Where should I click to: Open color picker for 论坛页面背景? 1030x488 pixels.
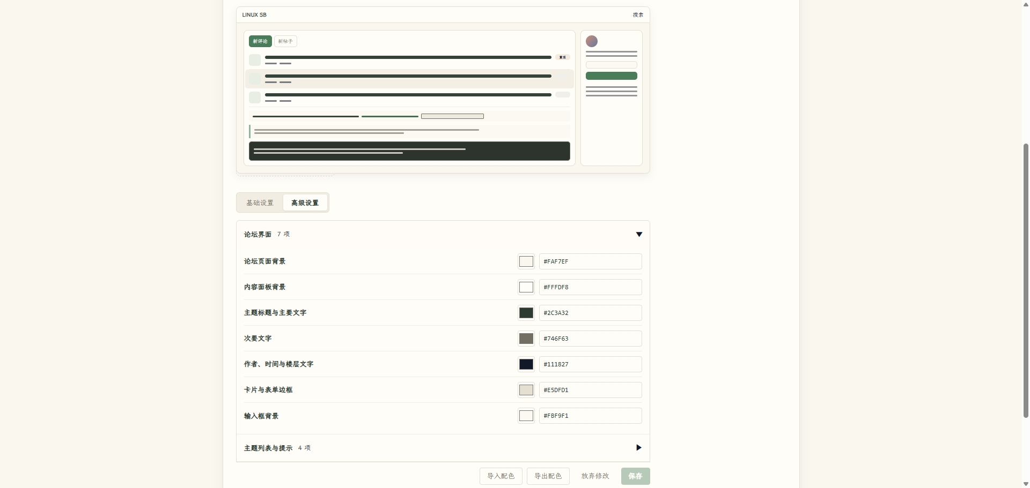[x=526, y=261]
